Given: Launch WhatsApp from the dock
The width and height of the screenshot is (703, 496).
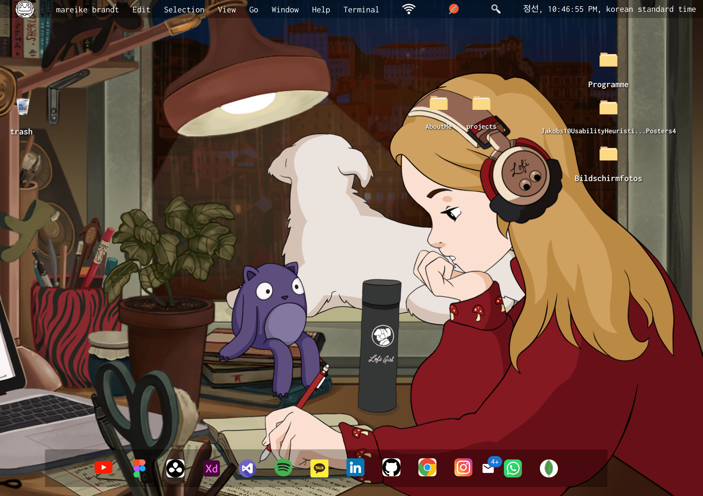Looking at the screenshot, I should 513,468.
